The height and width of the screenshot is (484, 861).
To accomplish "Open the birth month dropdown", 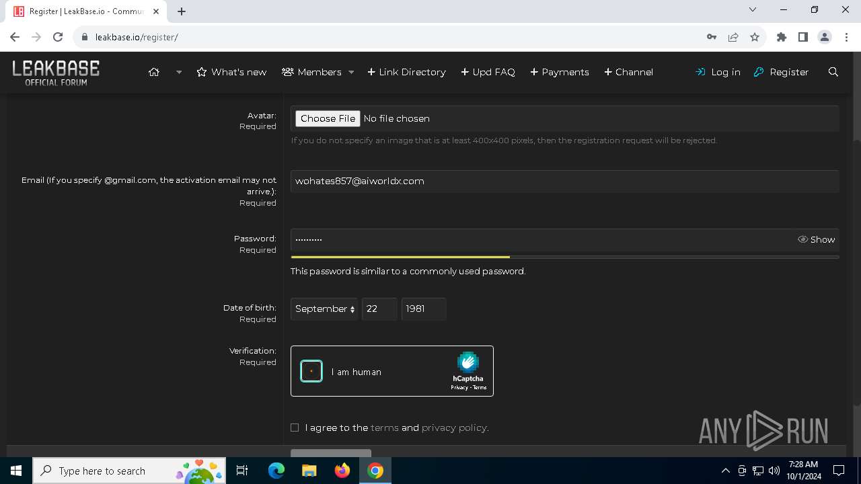I will pyautogui.click(x=324, y=309).
